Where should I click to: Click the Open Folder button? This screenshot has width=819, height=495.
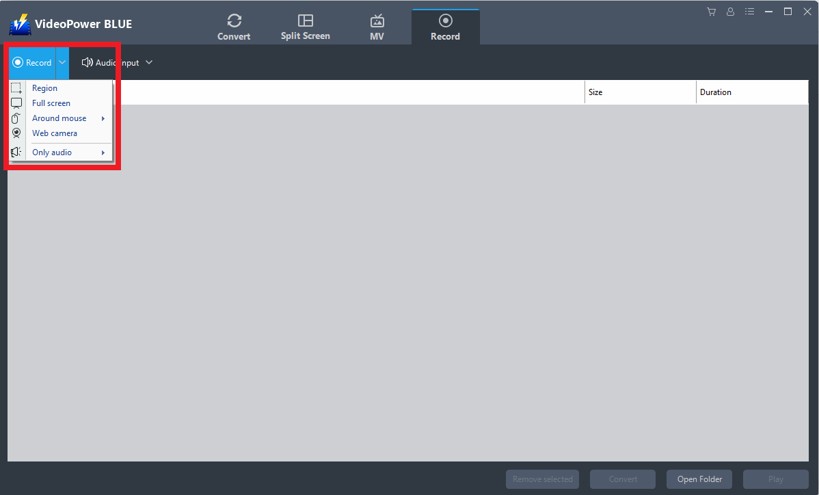click(699, 479)
